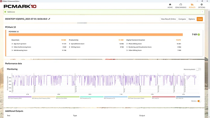
Task: Click the Performance data heading
Action: [x=14, y=63]
